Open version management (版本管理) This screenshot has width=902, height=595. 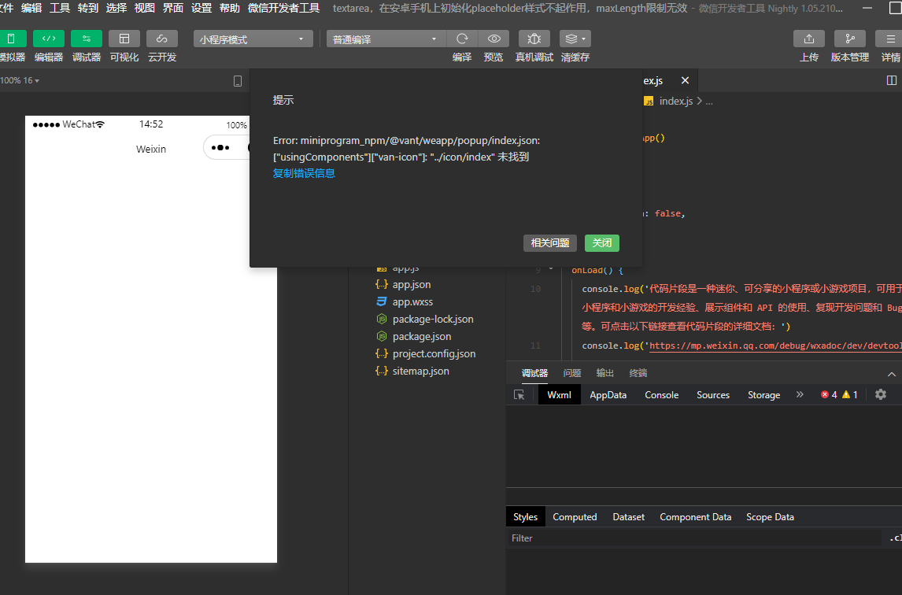(849, 39)
